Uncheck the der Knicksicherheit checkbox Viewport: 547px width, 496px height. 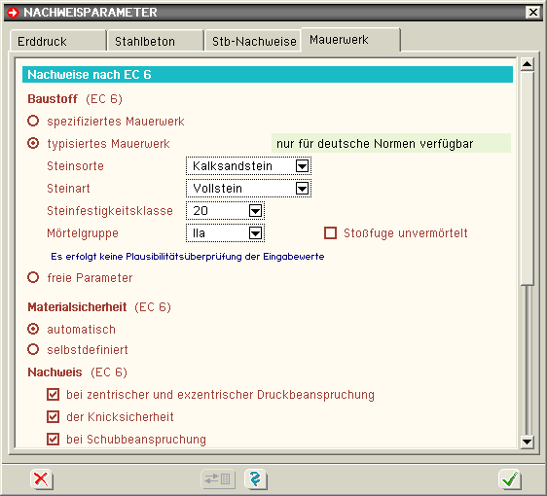(53, 416)
